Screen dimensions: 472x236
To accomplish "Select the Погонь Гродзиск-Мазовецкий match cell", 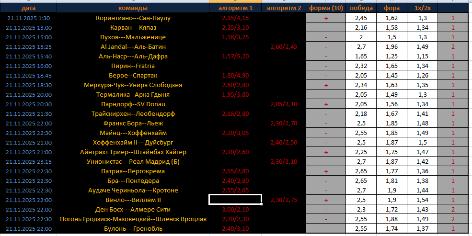I will [x=133, y=219].
